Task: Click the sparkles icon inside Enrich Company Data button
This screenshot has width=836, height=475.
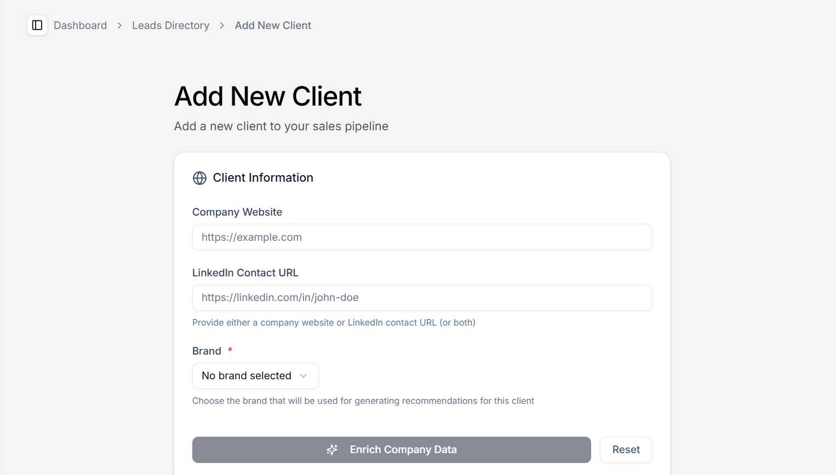Action: pos(332,449)
